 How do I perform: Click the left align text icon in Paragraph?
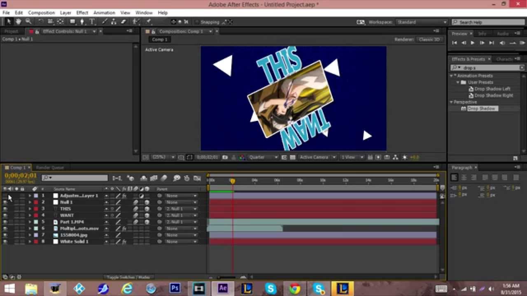(x=454, y=178)
